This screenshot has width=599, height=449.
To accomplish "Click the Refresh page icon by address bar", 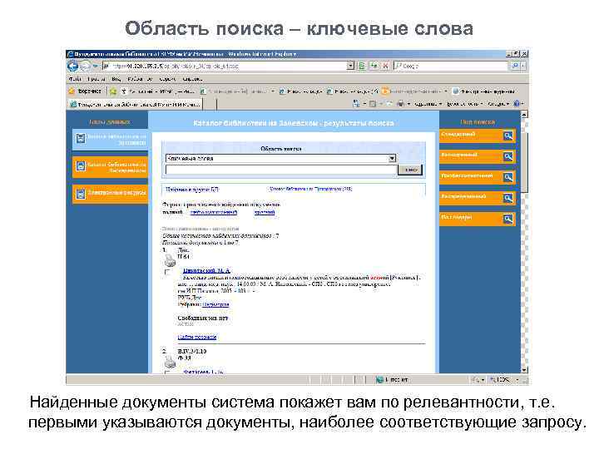I will [374, 66].
